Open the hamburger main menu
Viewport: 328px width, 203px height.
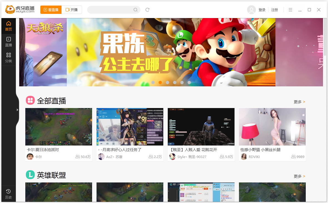pos(290,10)
